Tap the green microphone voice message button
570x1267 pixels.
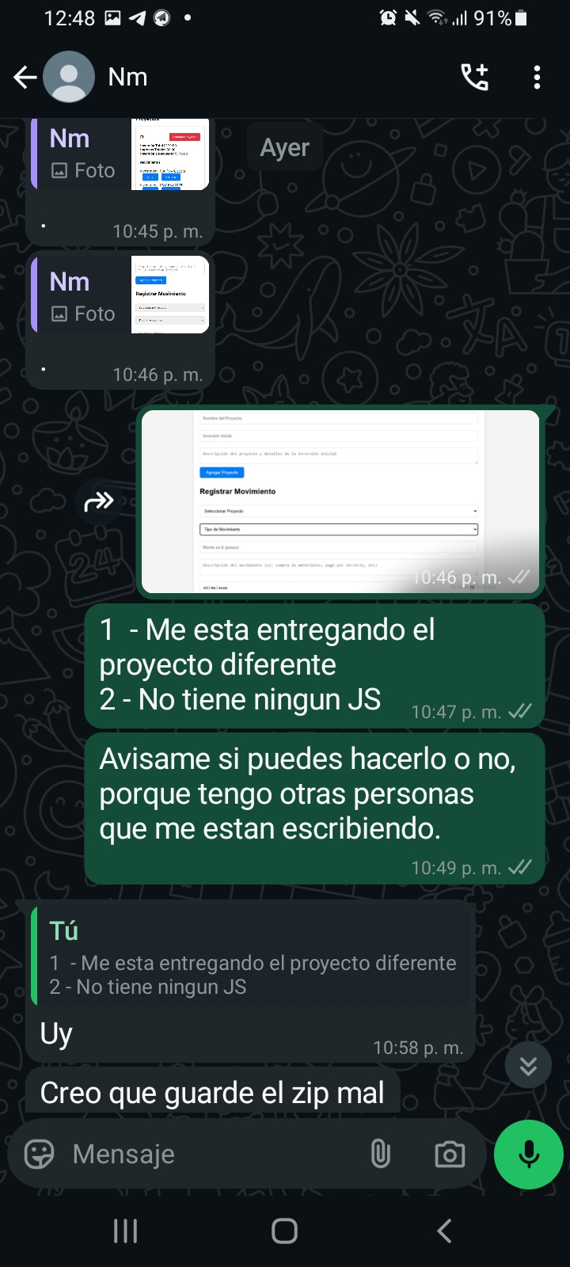coord(529,1155)
